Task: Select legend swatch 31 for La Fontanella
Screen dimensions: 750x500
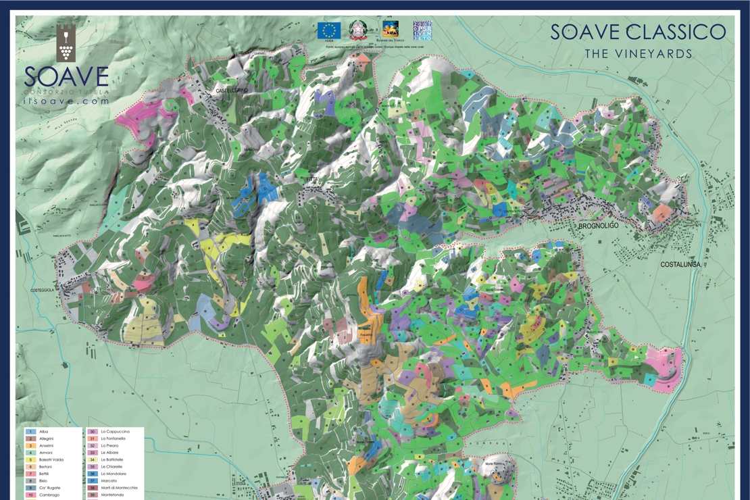Action: pos(93,439)
